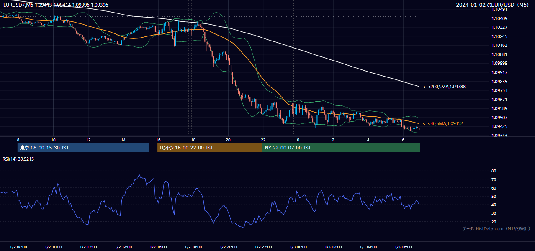Click hour label 12 under price chart
535x251 pixels.
[88, 140]
